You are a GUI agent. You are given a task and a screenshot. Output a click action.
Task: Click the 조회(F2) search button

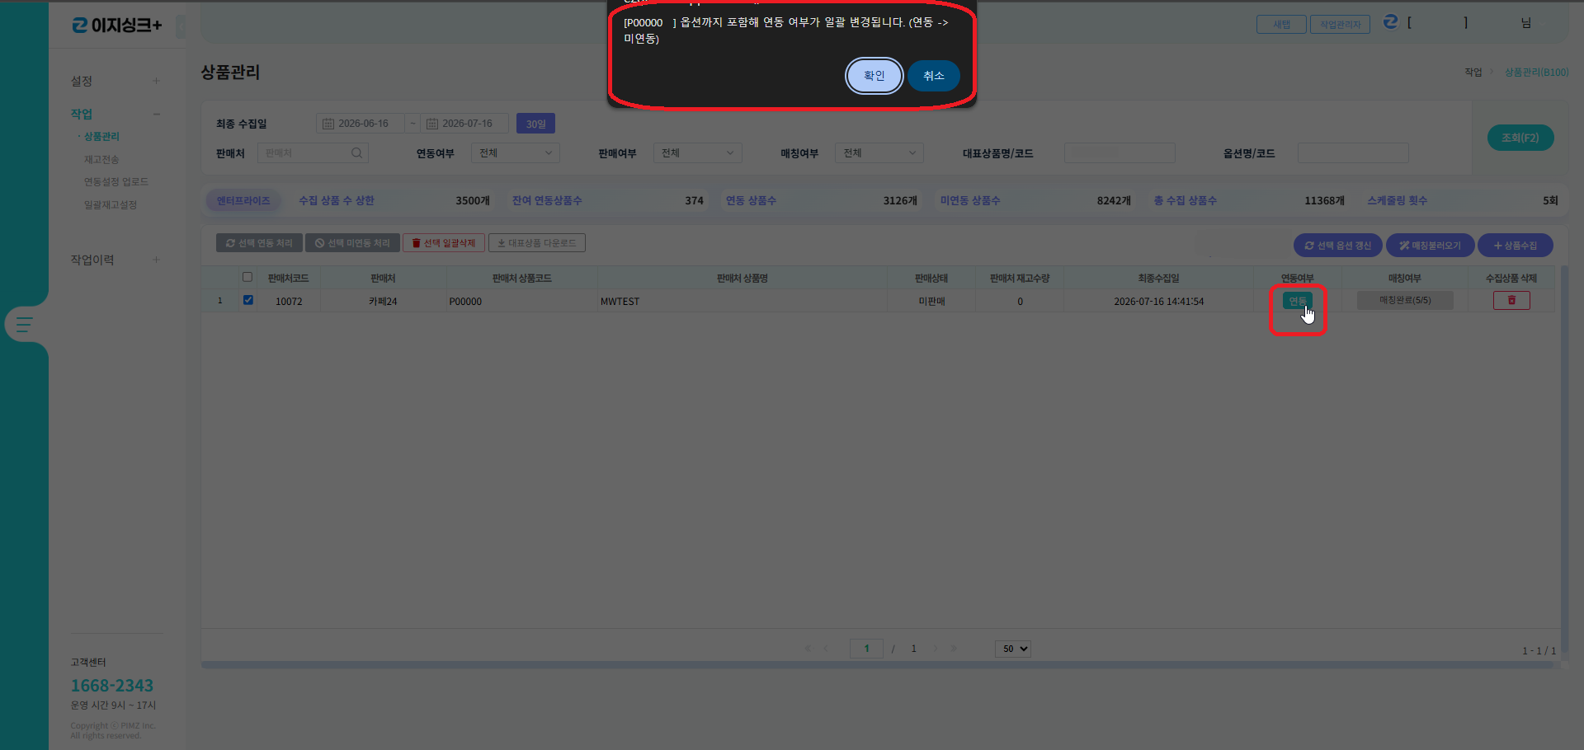[x=1520, y=138]
